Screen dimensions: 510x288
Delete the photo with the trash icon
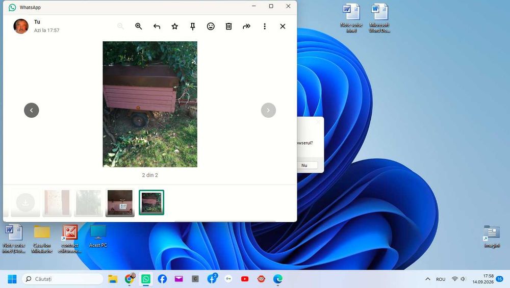click(228, 27)
